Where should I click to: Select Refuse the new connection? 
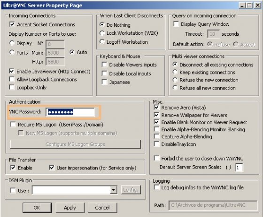(x=175, y=80)
